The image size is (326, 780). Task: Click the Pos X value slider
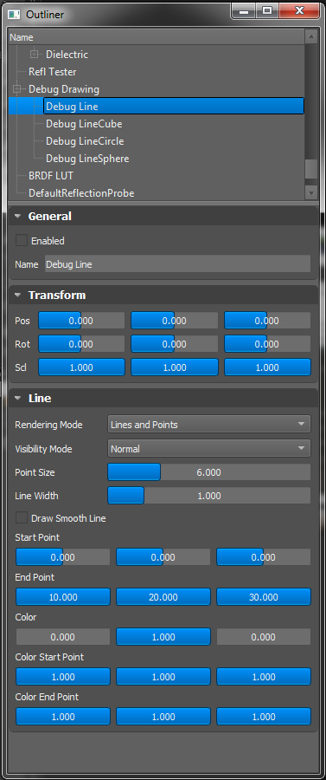(82, 321)
